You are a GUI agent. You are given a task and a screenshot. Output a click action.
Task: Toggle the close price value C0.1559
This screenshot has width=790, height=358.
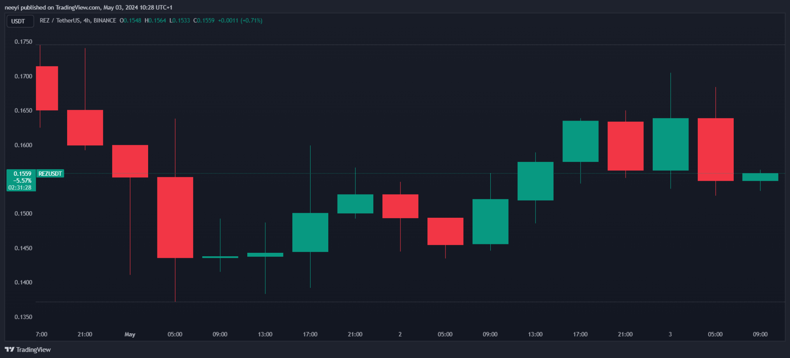(204, 20)
